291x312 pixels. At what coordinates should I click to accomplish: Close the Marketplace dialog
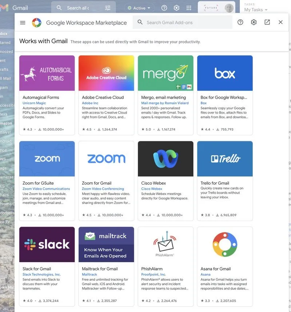280,22
